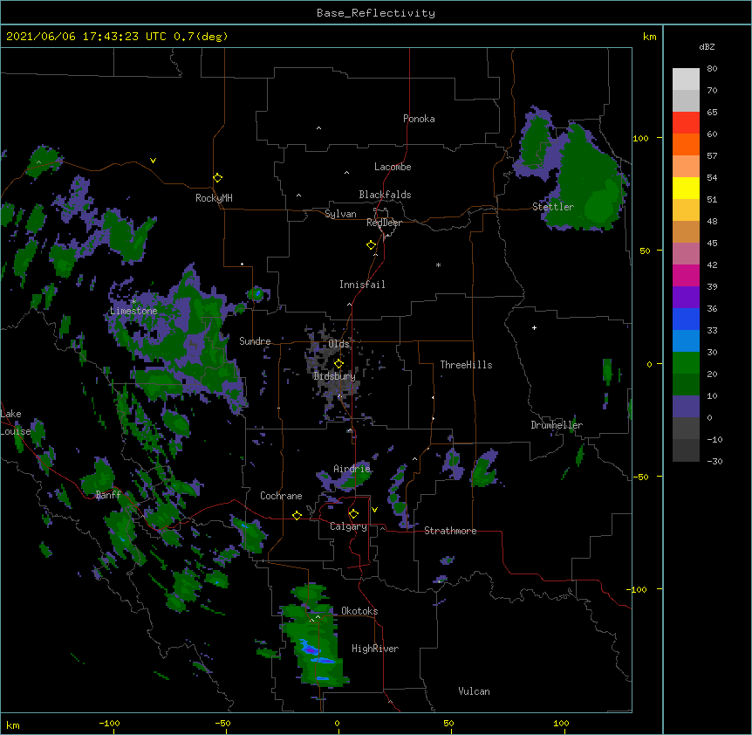Click the Vulcan town label

474,691
